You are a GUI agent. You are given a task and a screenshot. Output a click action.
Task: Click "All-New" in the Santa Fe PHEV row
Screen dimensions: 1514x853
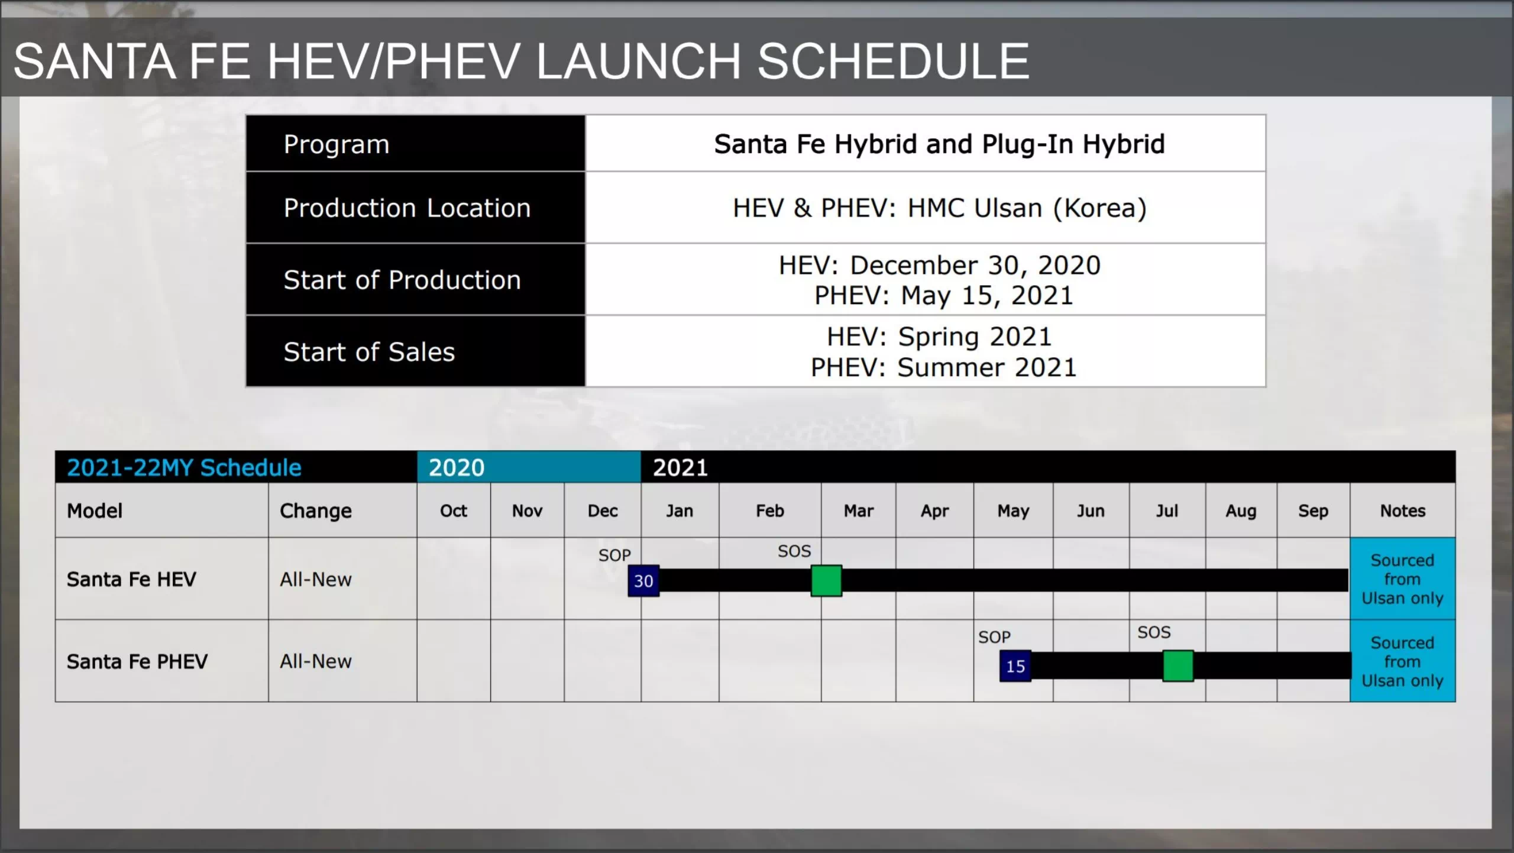click(x=316, y=661)
